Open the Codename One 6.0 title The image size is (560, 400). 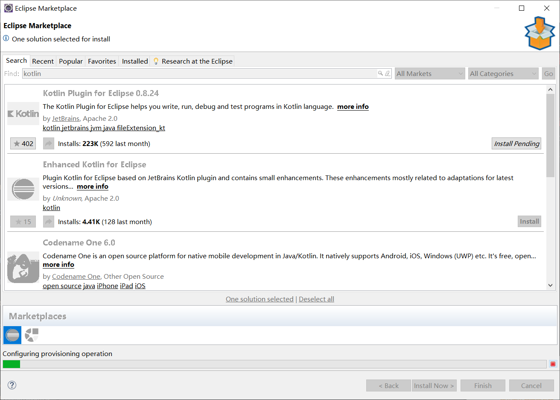coord(79,242)
